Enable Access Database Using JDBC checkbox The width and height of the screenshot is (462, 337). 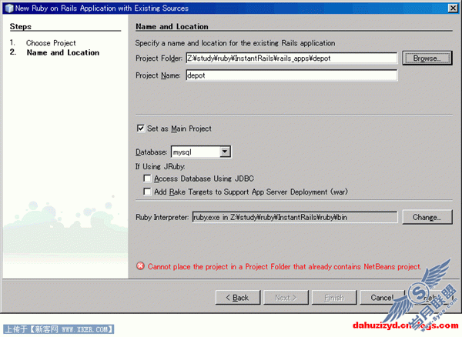pyautogui.click(x=147, y=179)
